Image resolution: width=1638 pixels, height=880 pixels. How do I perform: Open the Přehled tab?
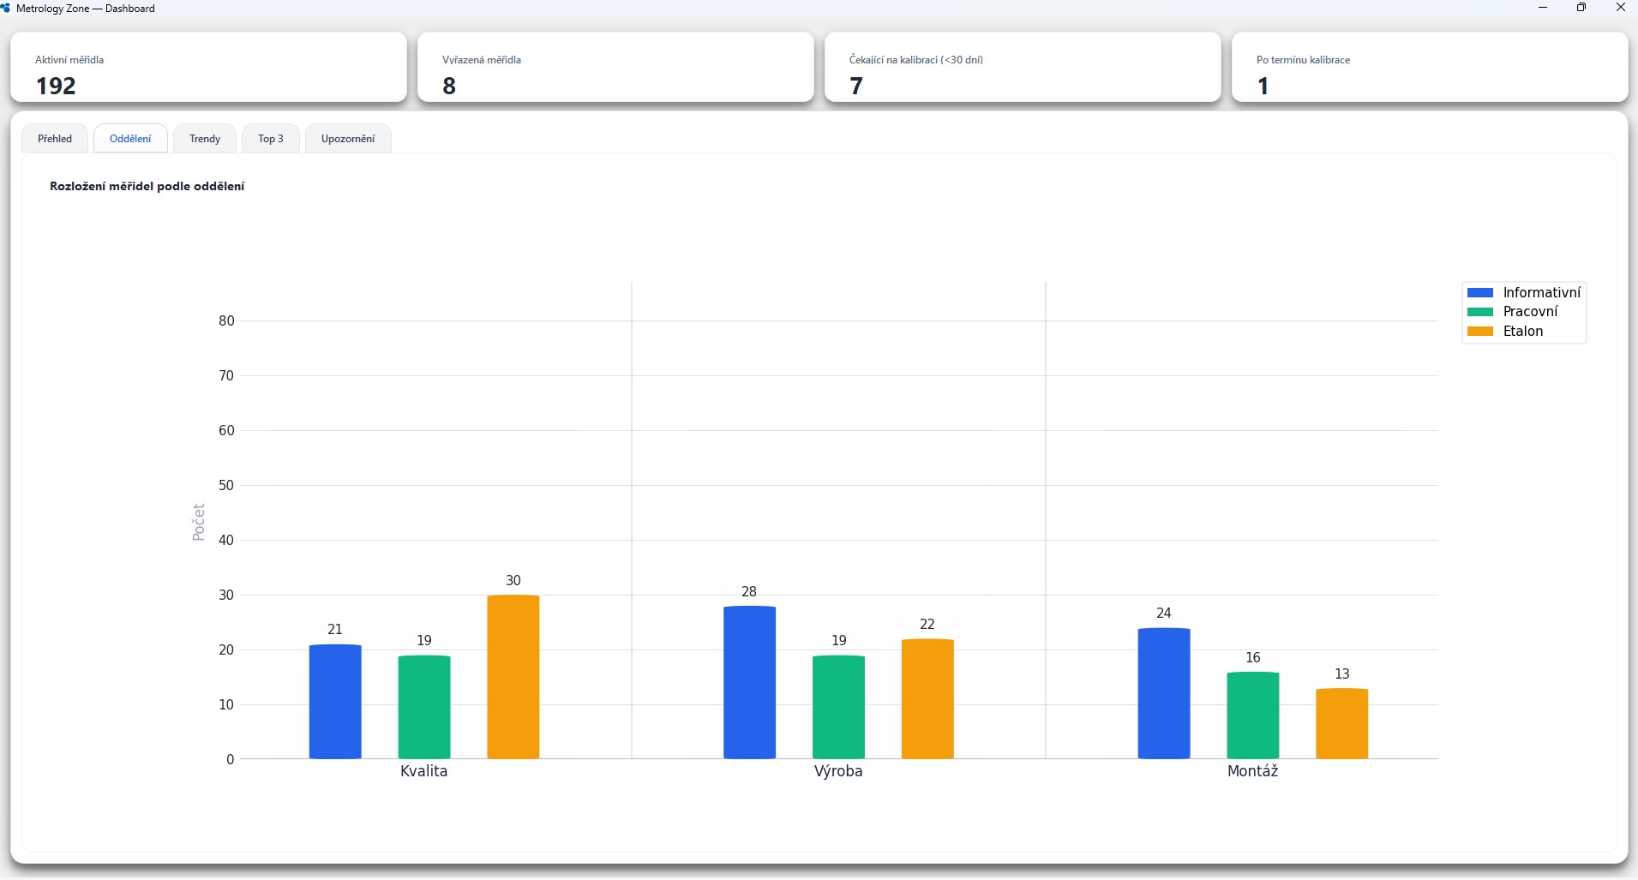(55, 139)
